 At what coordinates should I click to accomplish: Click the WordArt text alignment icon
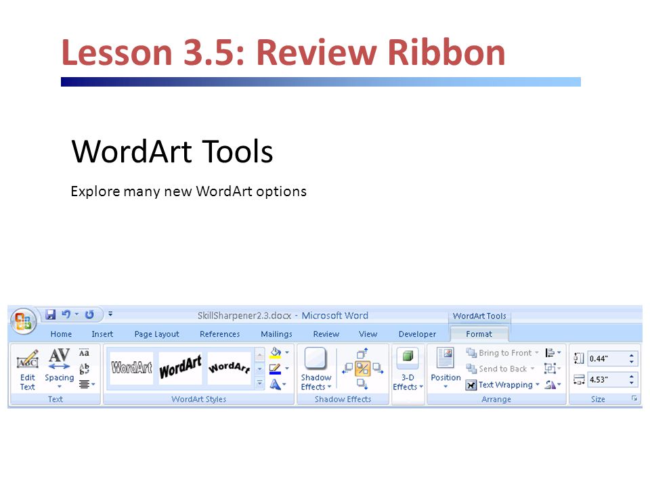[x=85, y=384]
